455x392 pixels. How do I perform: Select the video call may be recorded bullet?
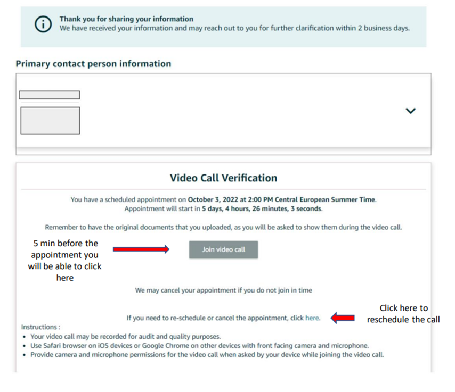[125, 336]
